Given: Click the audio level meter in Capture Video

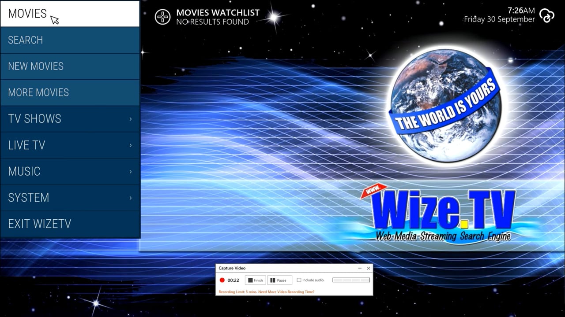Looking at the screenshot, I should (x=351, y=280).
